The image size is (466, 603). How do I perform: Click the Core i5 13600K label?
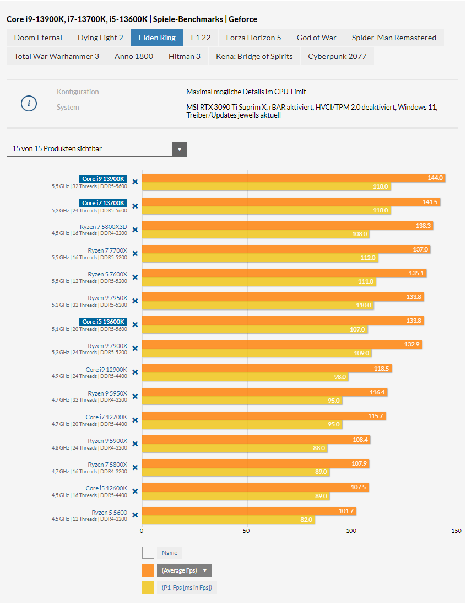click(103, 322)
